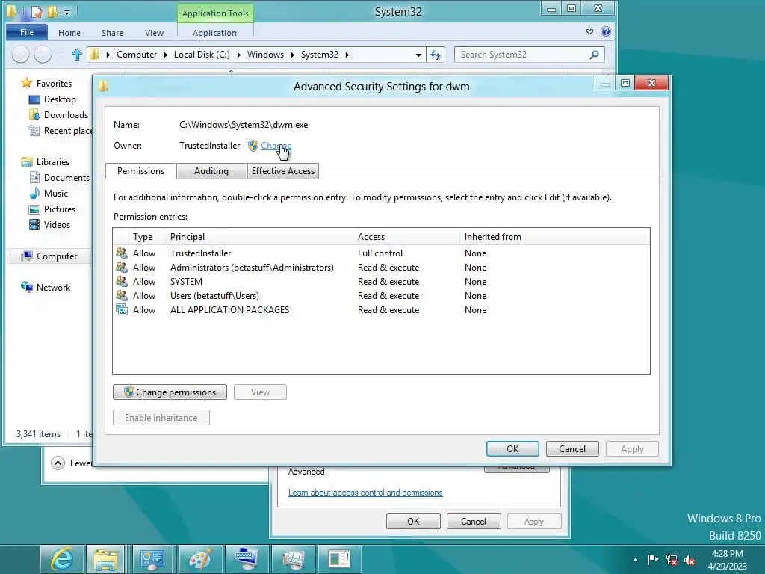Click Cancel in Advanced Security Settings
Image resolution: width=765 pixels, height=574 pixels.
pos(572,448)
